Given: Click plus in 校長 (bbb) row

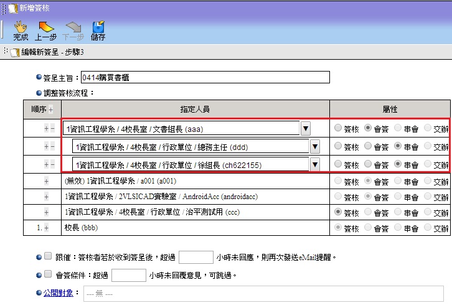Looking at the screenshot, I should coord(47,228).
